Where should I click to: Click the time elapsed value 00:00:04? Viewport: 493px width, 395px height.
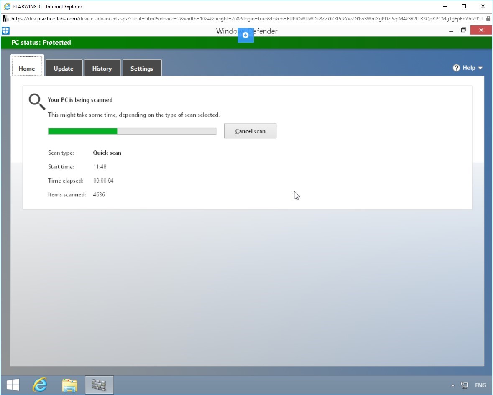[103, 181]
